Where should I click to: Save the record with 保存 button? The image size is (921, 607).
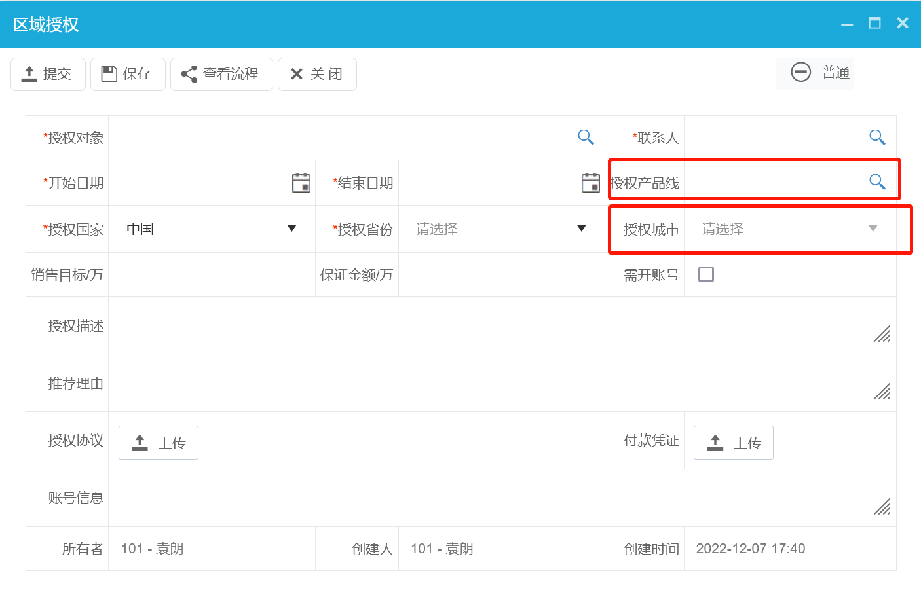point(127,74)
